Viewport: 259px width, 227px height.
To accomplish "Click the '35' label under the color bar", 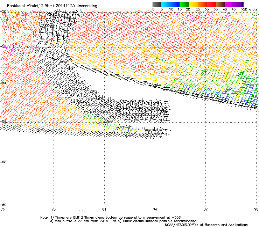I will pyautogui.click(x=216, y=9).
